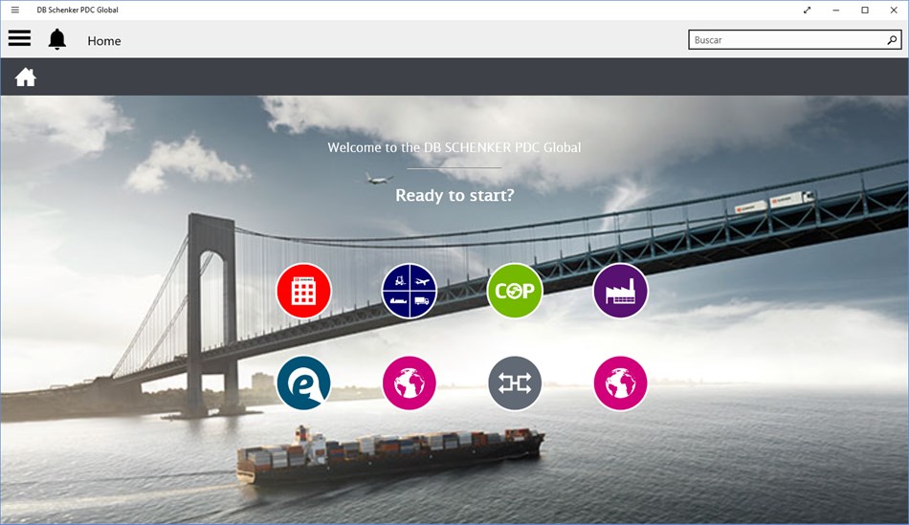Close the DB Schenker PDC Global window
909x525 pixels.
point(894,10)
